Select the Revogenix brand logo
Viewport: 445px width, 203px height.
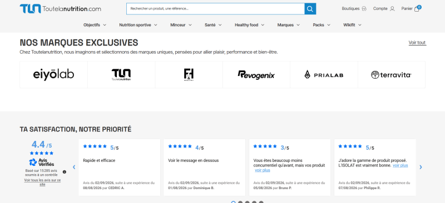click(256, 75)
